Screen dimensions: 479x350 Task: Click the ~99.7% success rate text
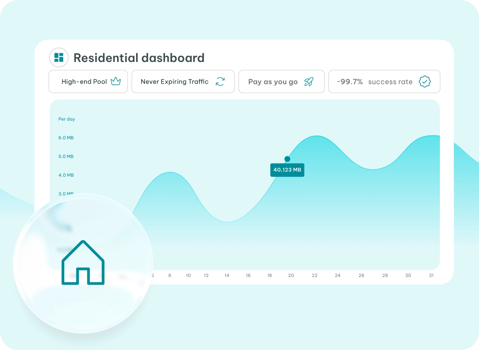pos(374,82)
